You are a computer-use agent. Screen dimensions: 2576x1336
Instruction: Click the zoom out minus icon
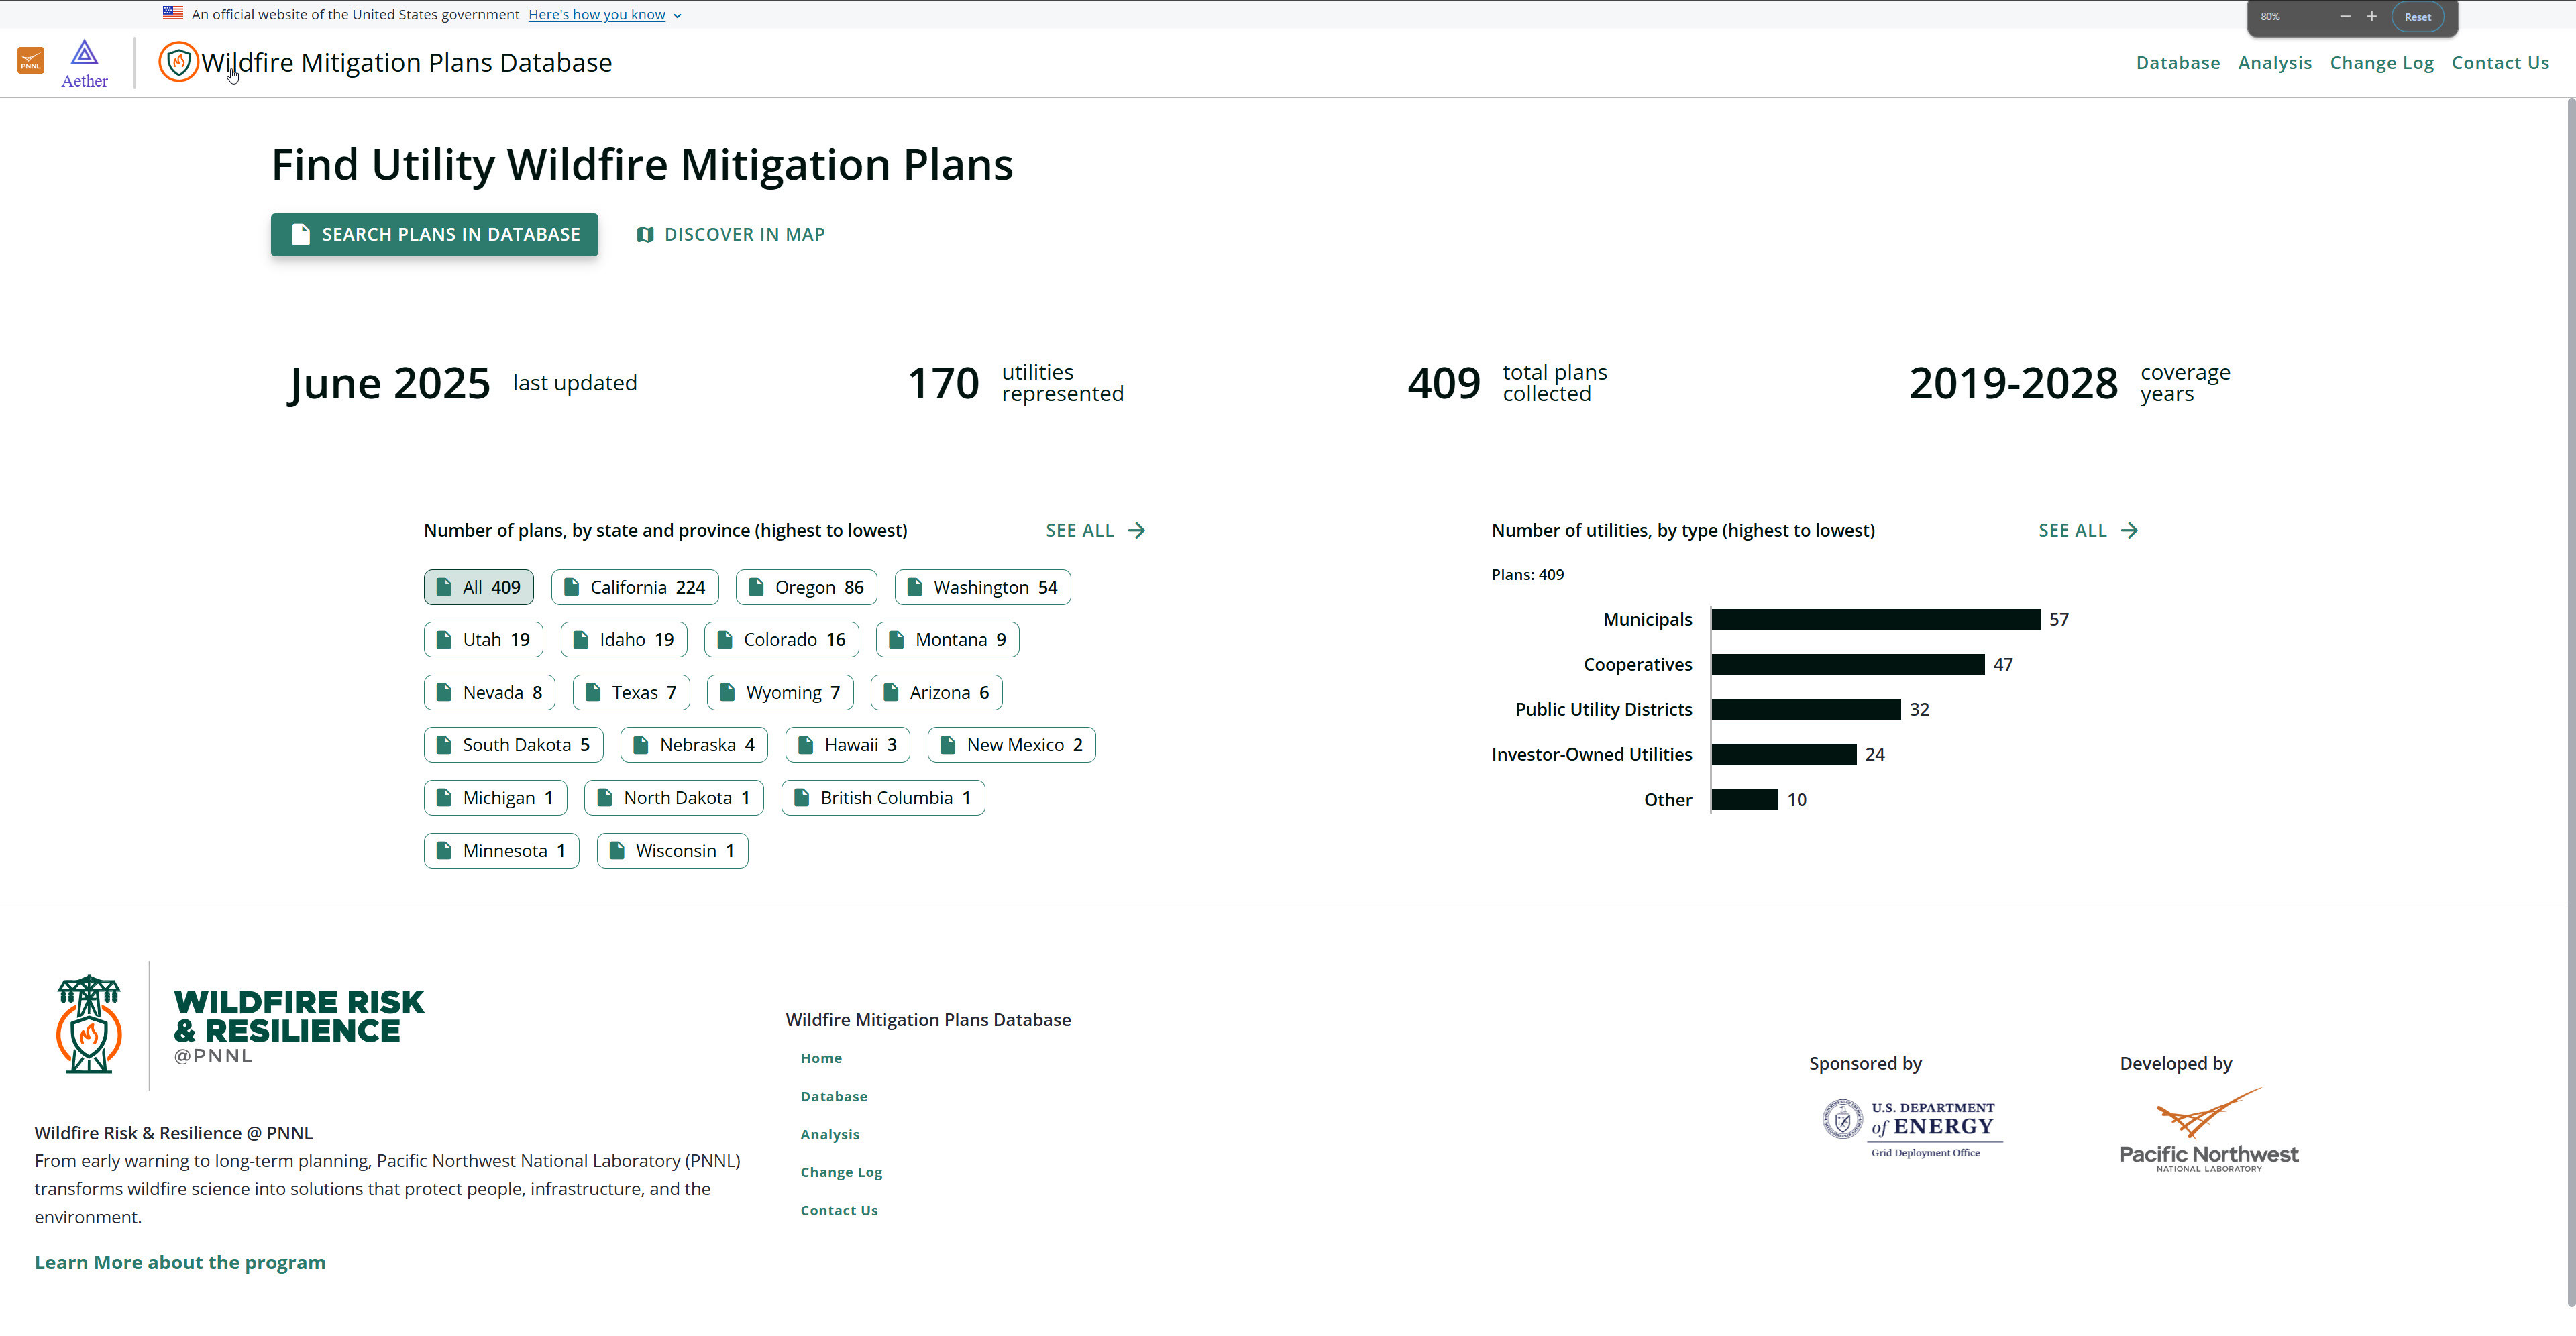point(2344,17)
